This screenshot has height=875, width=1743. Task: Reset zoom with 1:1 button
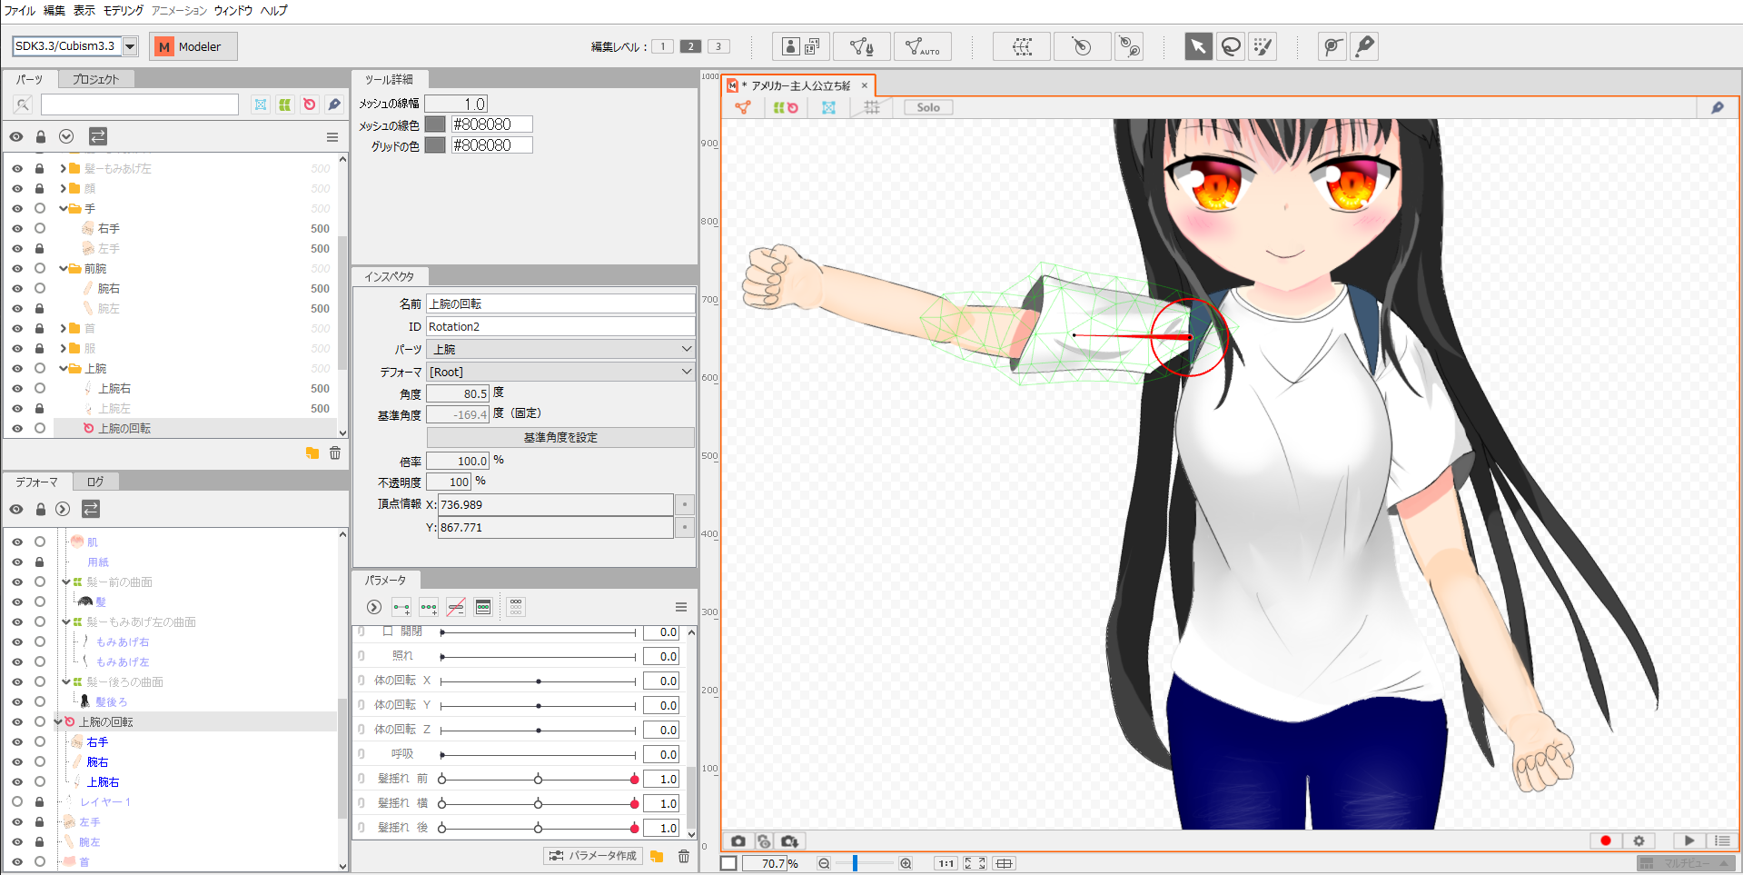(946, 863)
